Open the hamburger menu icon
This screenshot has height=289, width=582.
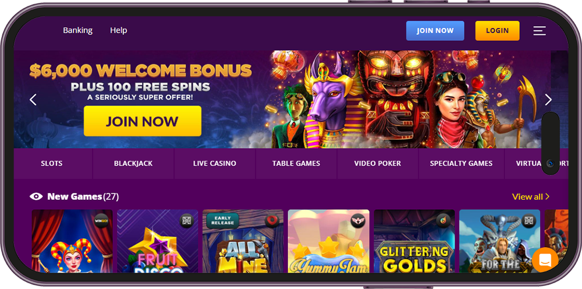click(540, 30)
